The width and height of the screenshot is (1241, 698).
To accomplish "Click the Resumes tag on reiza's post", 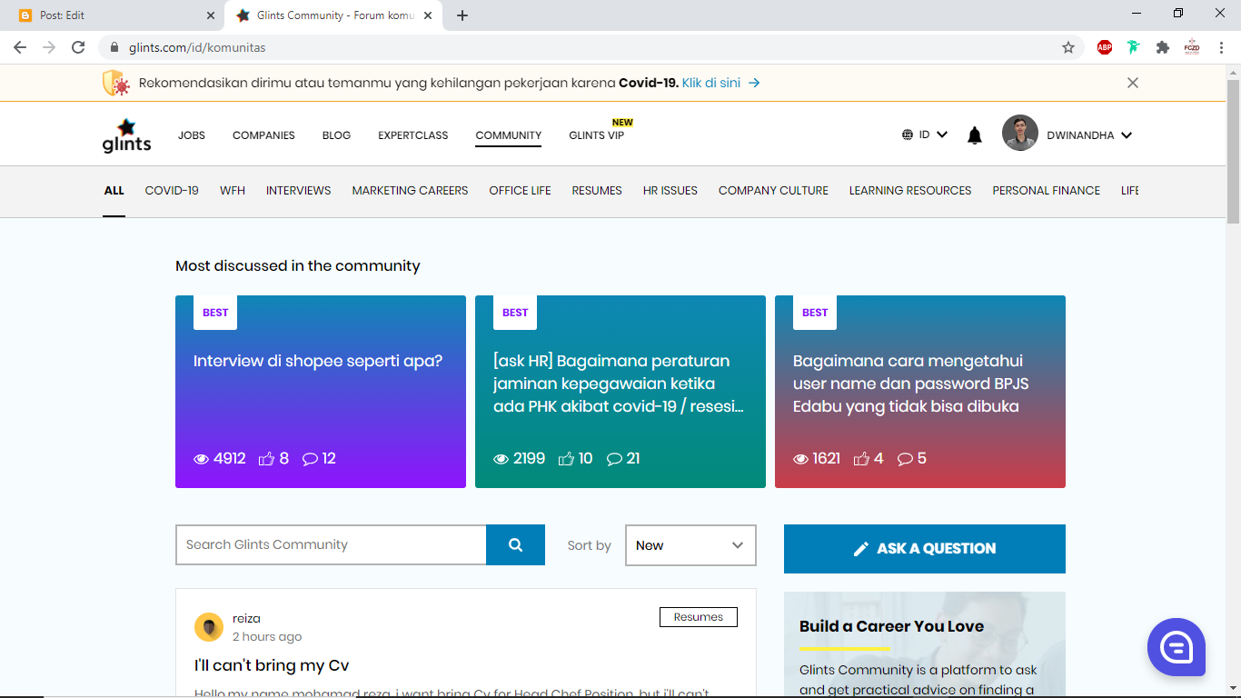I will tap(699, 617).
